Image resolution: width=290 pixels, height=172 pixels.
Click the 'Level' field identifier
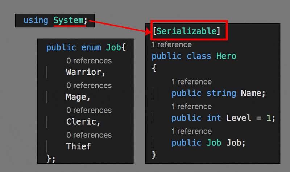239,118
